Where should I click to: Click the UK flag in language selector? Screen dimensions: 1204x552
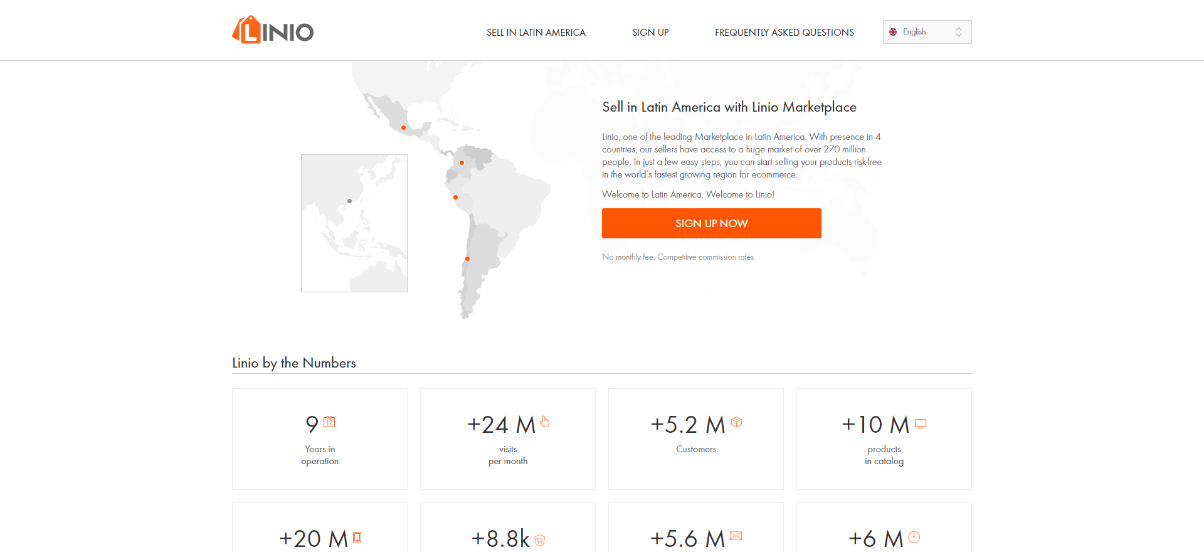[x=893, y=32]
